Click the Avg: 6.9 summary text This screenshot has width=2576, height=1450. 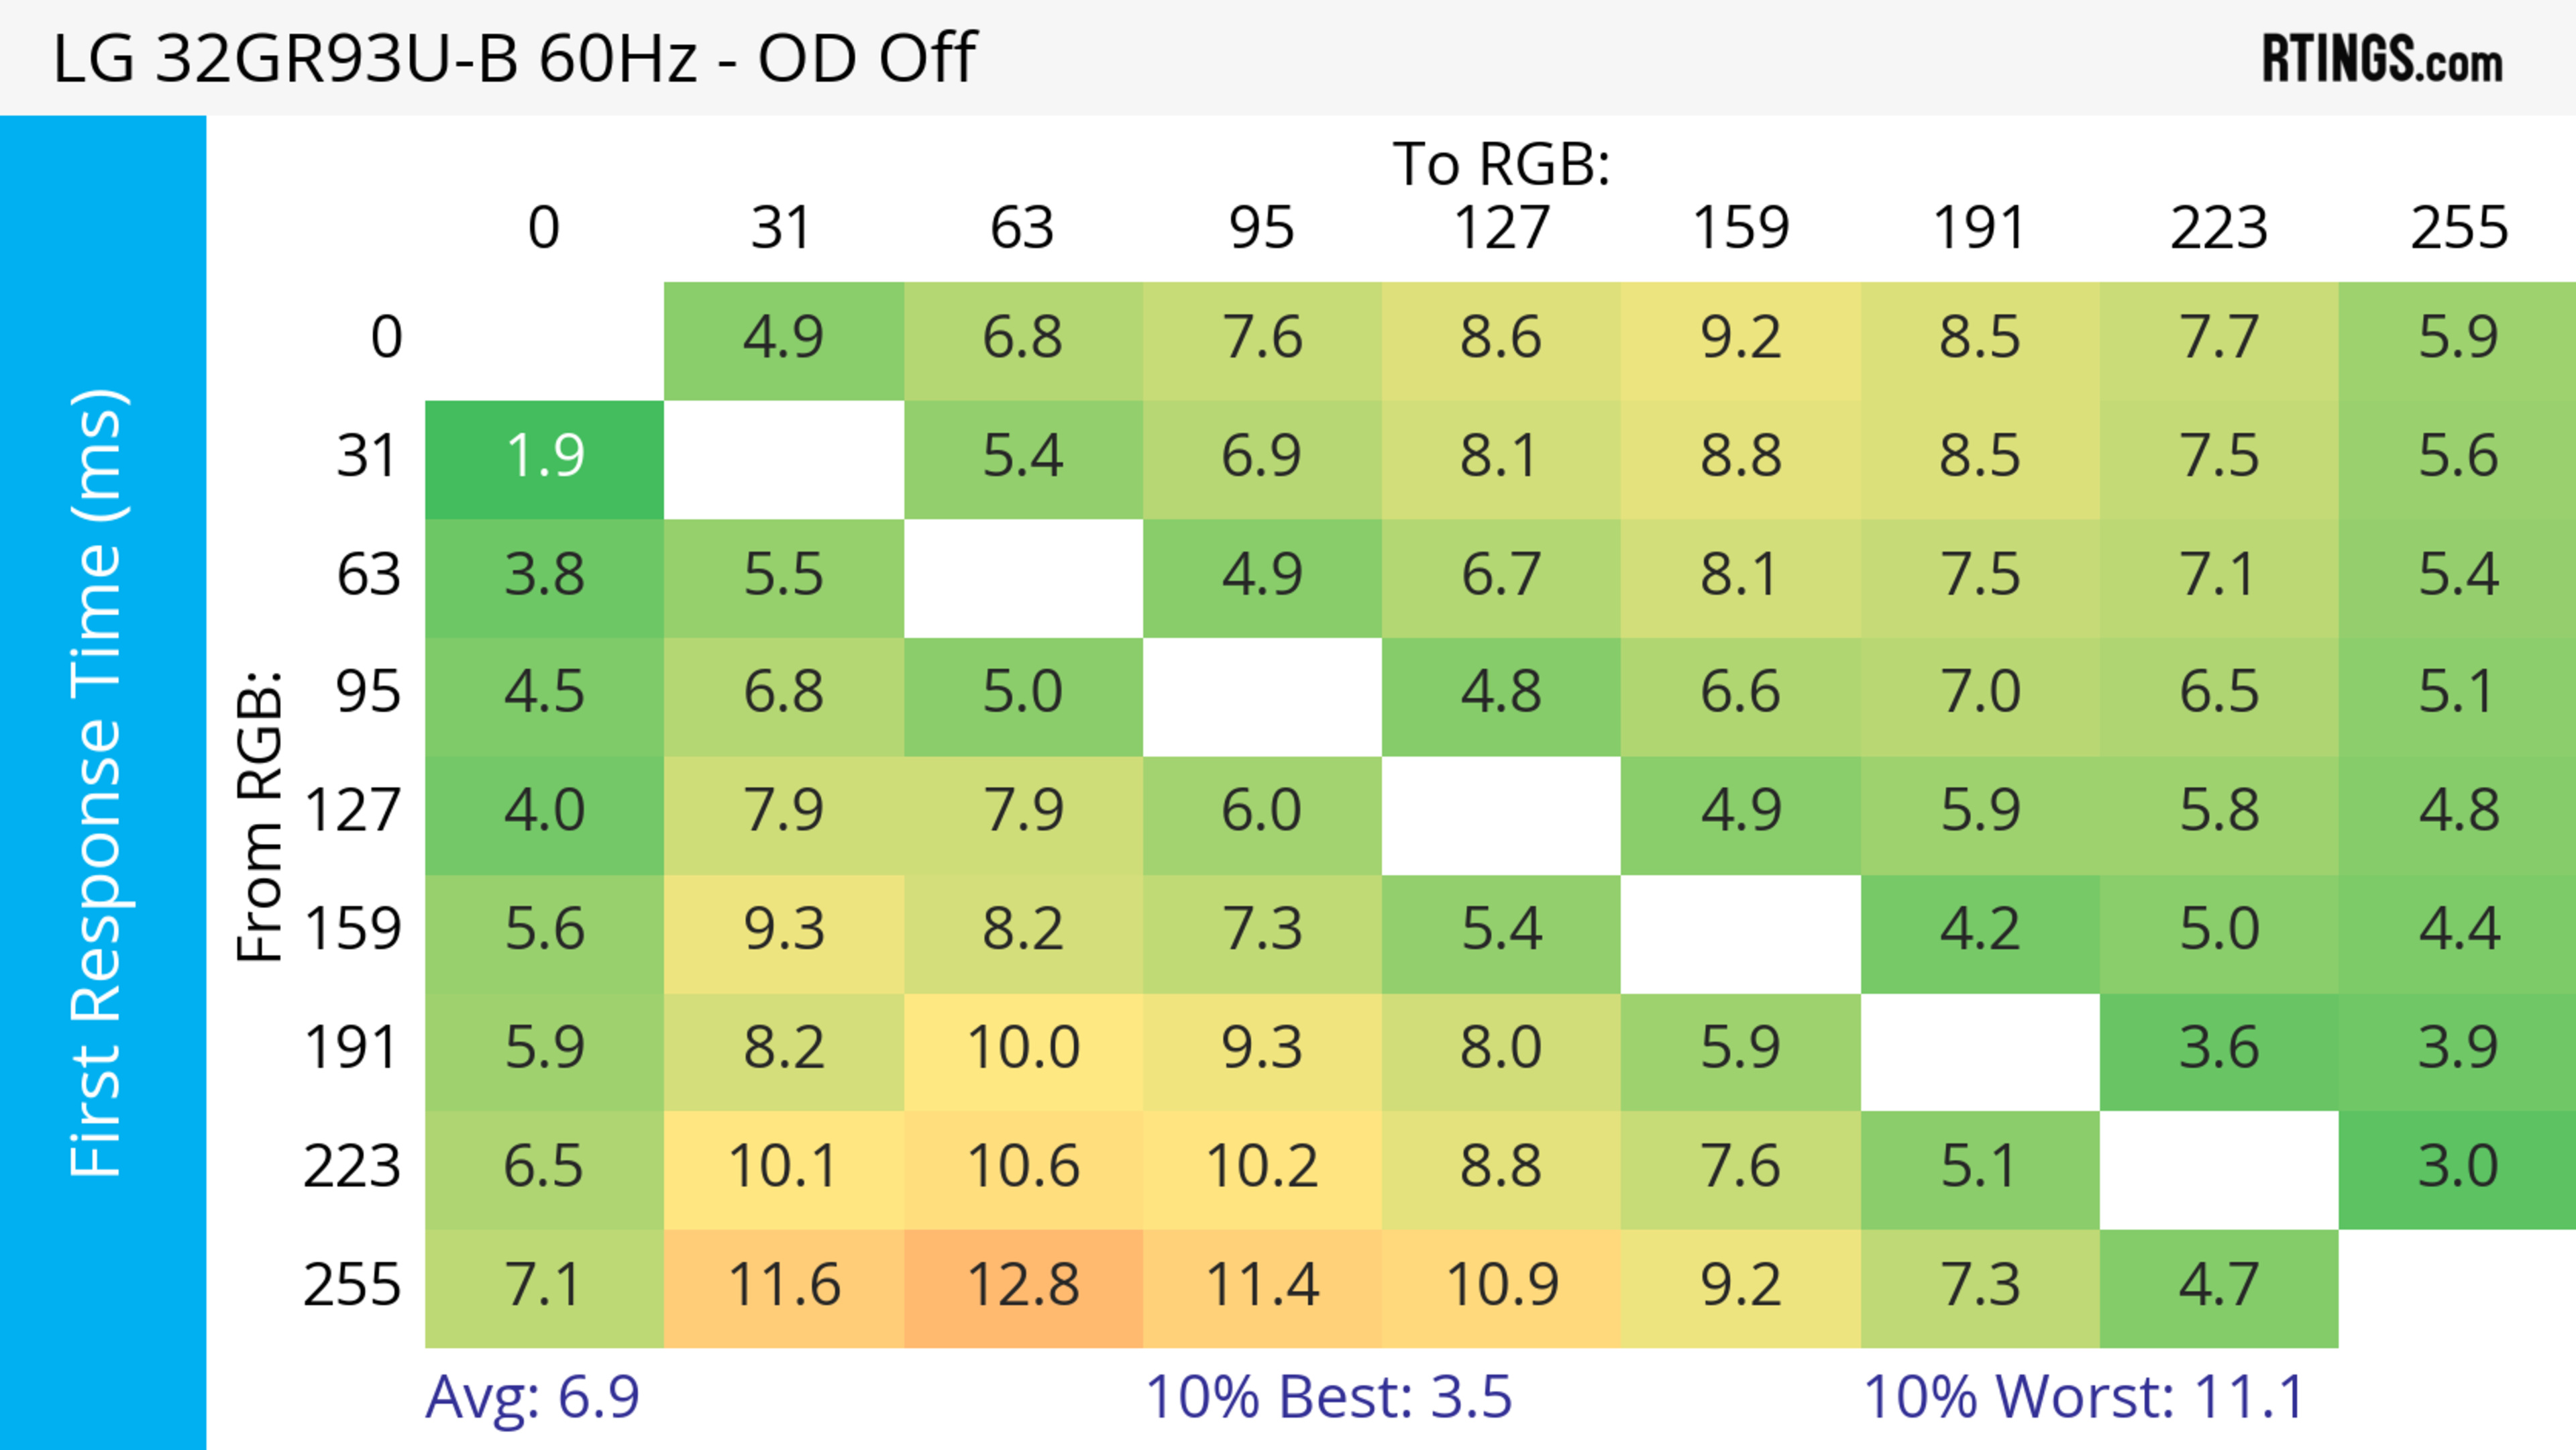pos(532,1397)
